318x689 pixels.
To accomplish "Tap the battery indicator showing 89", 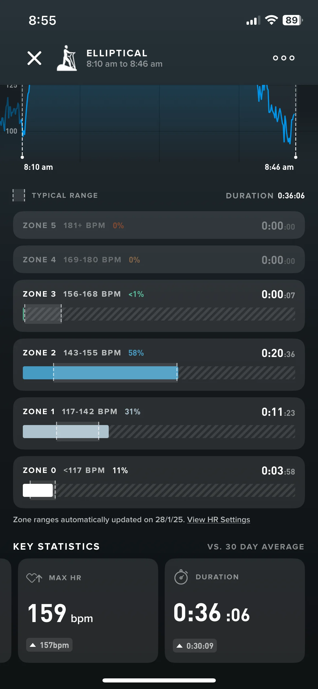I will 293,20.
